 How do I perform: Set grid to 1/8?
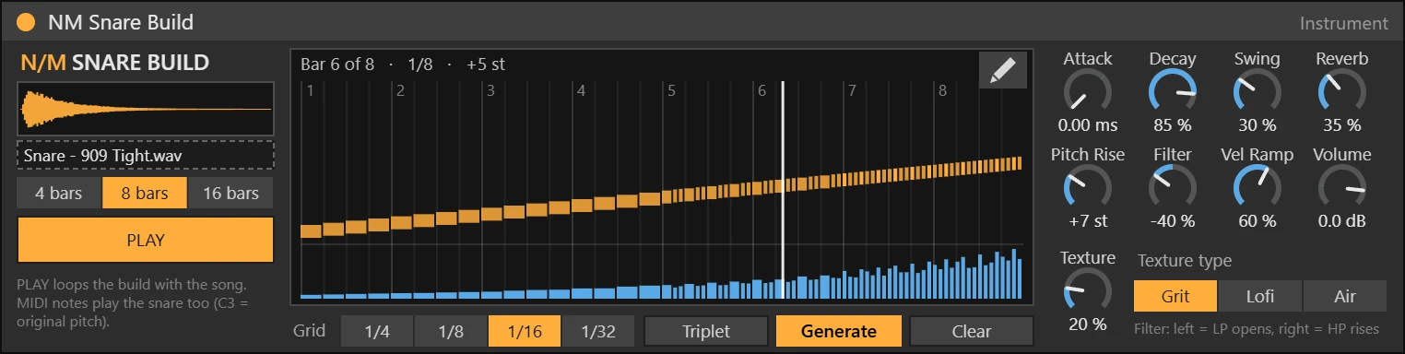(450, 332)
